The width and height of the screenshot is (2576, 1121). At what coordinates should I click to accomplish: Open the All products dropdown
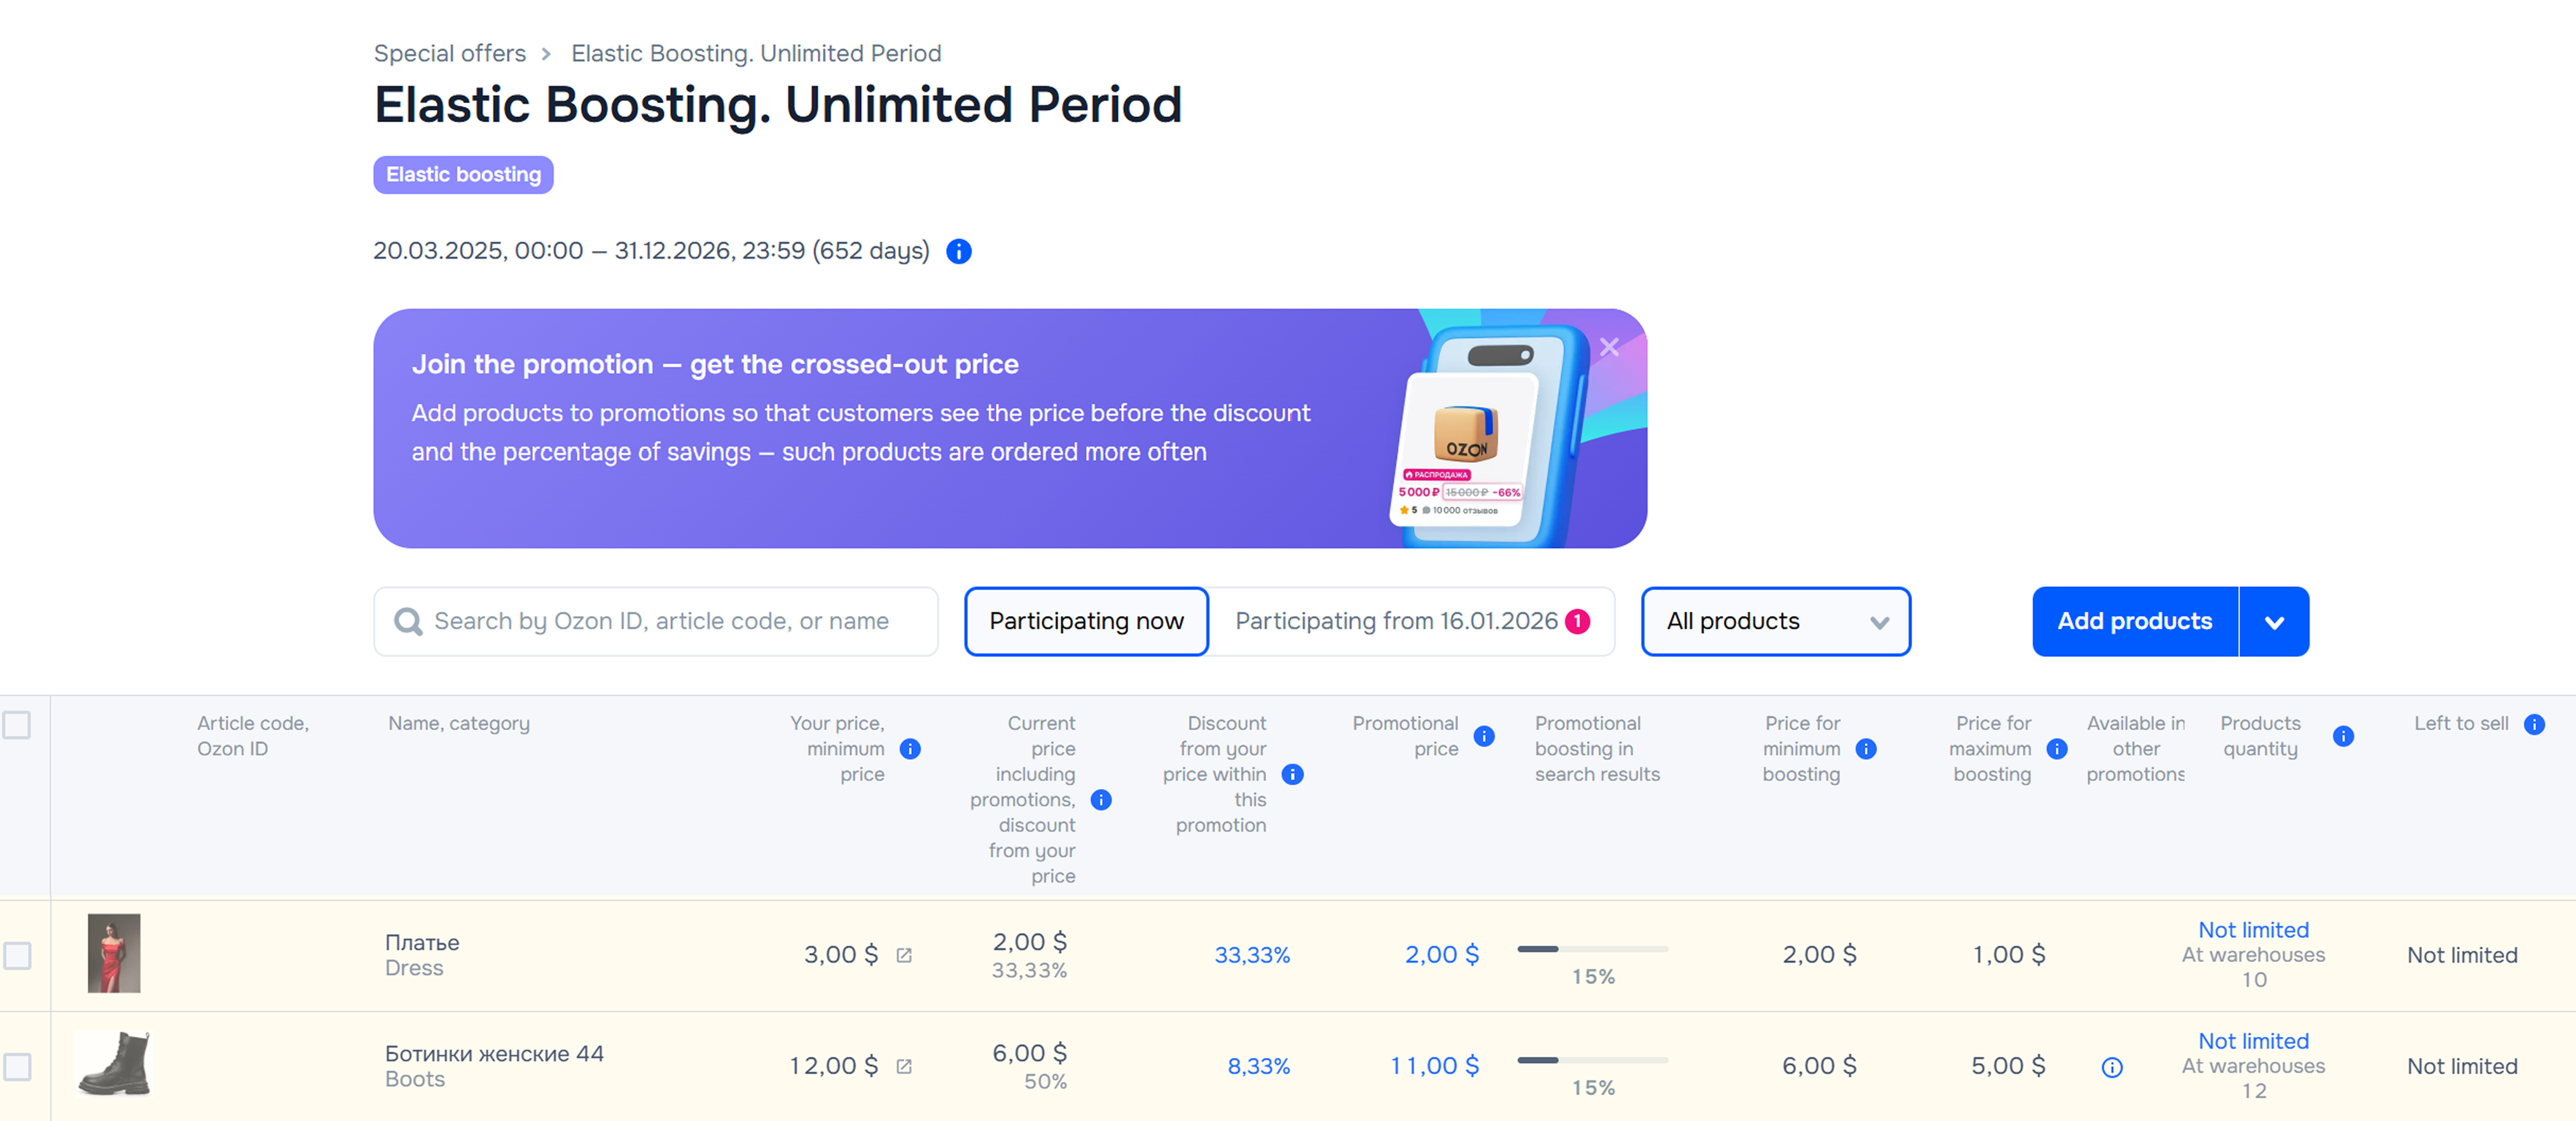[x=1775, y=621]
